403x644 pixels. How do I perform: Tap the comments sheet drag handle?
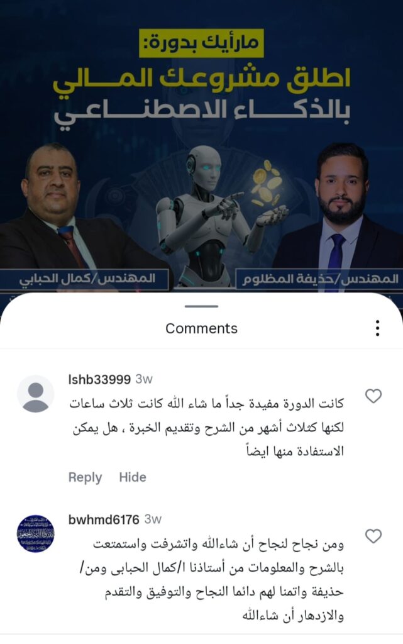(201, 306)
